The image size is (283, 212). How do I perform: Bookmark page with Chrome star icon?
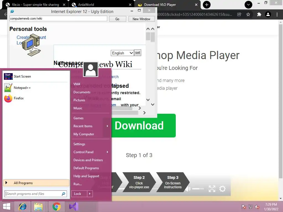(248, 14)
